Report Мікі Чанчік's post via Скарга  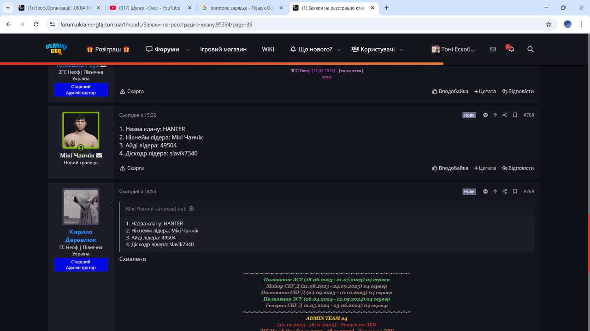(132, 168)
